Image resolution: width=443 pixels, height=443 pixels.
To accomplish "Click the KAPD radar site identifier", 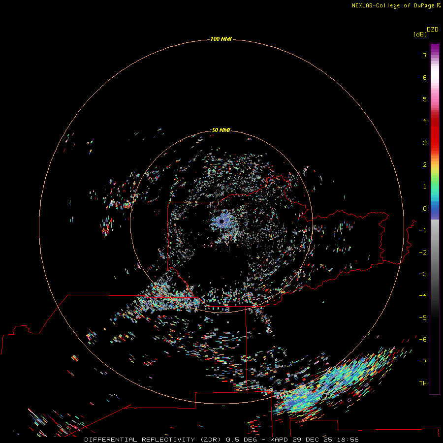I will click(279, 440).
